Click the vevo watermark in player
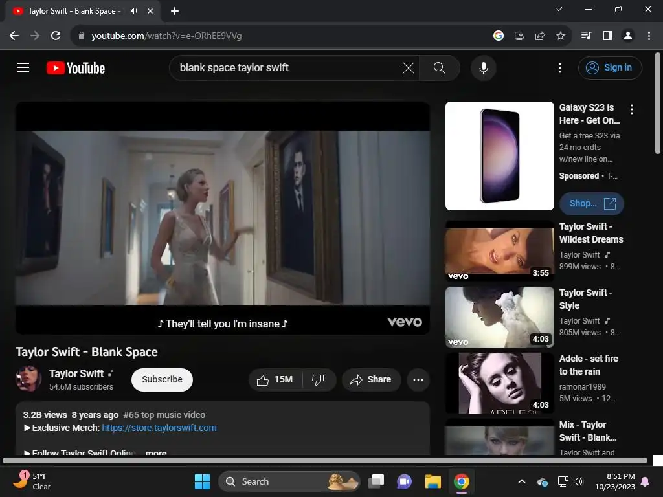Image resolution: width=663 pixels, height=497 pixels. [405, 322]
